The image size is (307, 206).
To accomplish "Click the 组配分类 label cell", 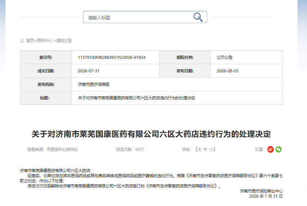I will click(185, 57).
